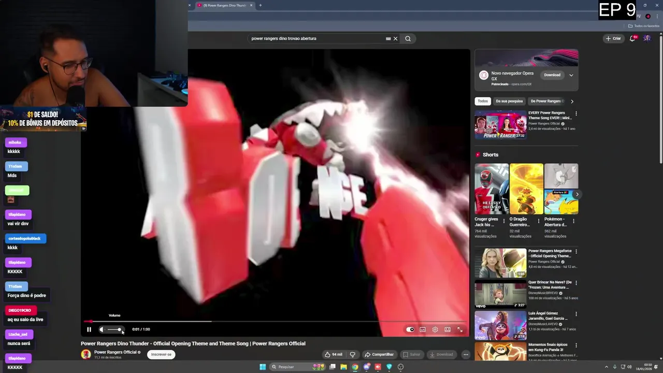Screen dimensions: 663x373
Task: Open File Explorer from the taskbar
Action: (343, 367)
